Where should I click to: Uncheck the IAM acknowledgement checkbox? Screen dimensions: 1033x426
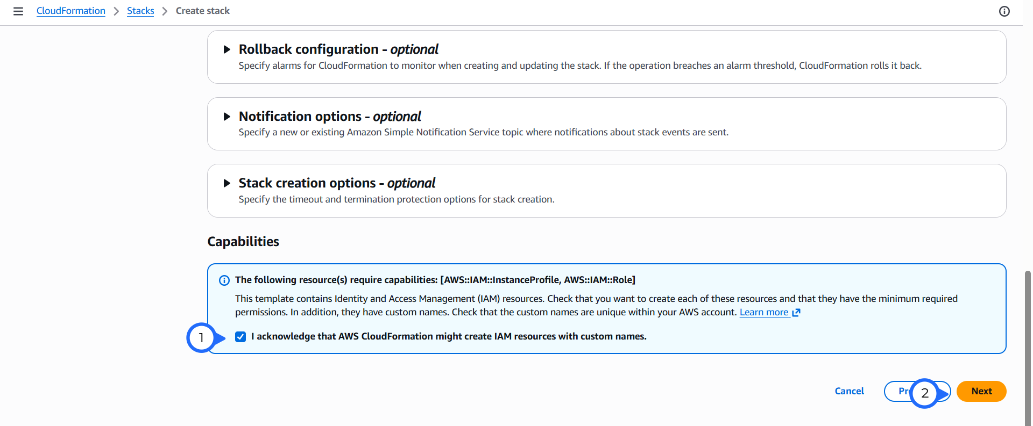click(240, 337)
